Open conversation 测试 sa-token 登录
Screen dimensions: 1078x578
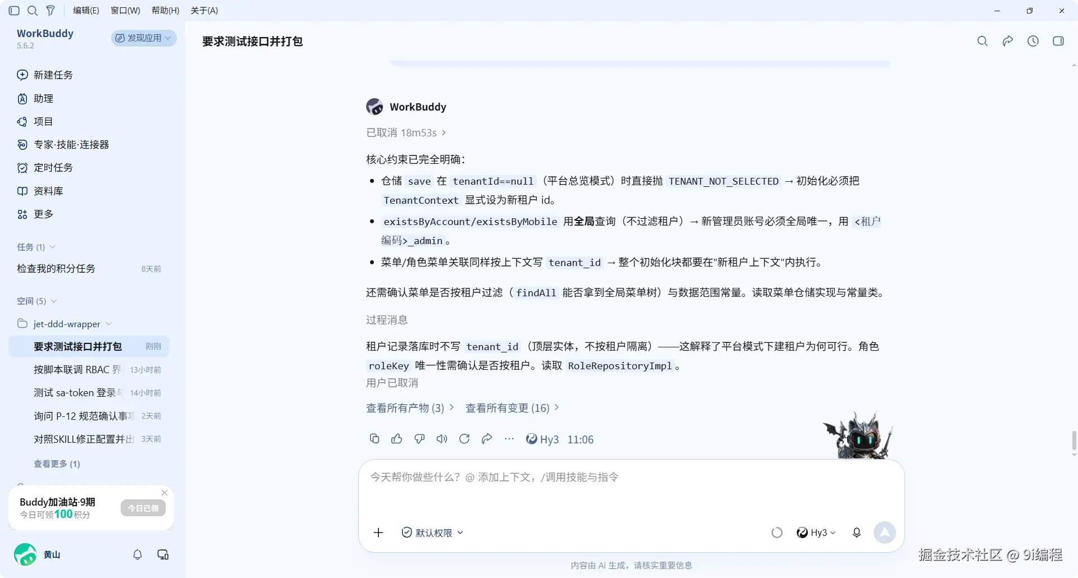[89, 393]
